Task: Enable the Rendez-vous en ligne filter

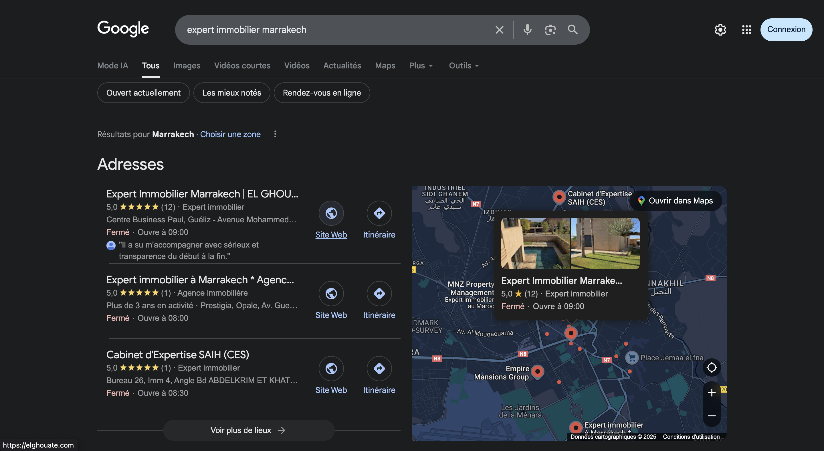Action: [322, 93]
